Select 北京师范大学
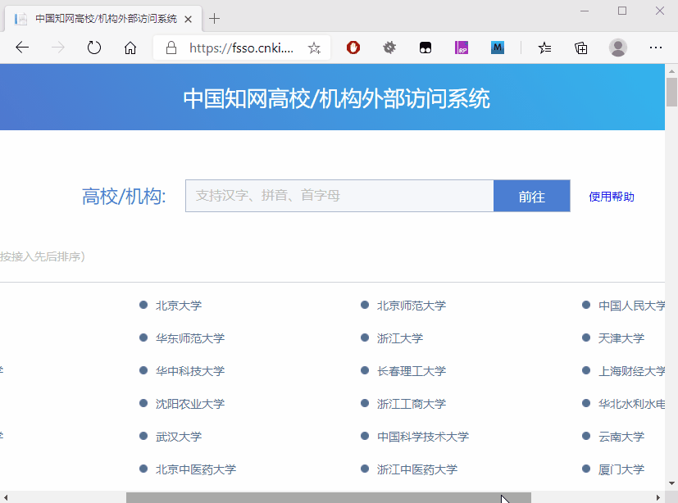This screenshot has width=678, height=503. 412,306
